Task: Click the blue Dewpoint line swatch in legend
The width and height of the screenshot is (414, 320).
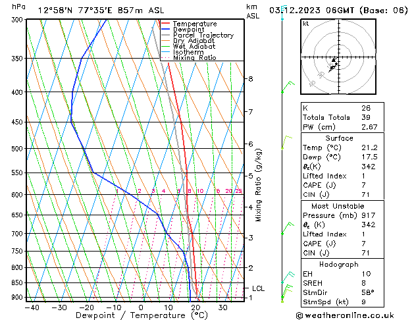Action: point(166,29)
